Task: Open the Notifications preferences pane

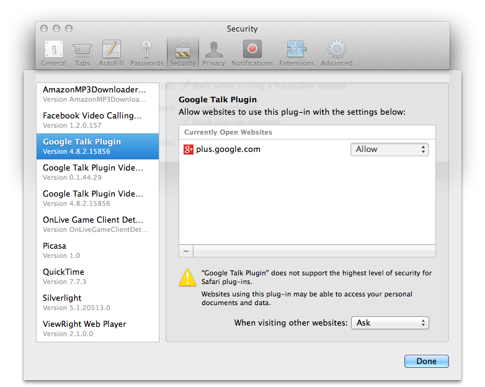Action: [252, 53]
